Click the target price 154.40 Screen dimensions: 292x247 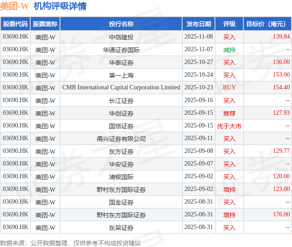281,87
